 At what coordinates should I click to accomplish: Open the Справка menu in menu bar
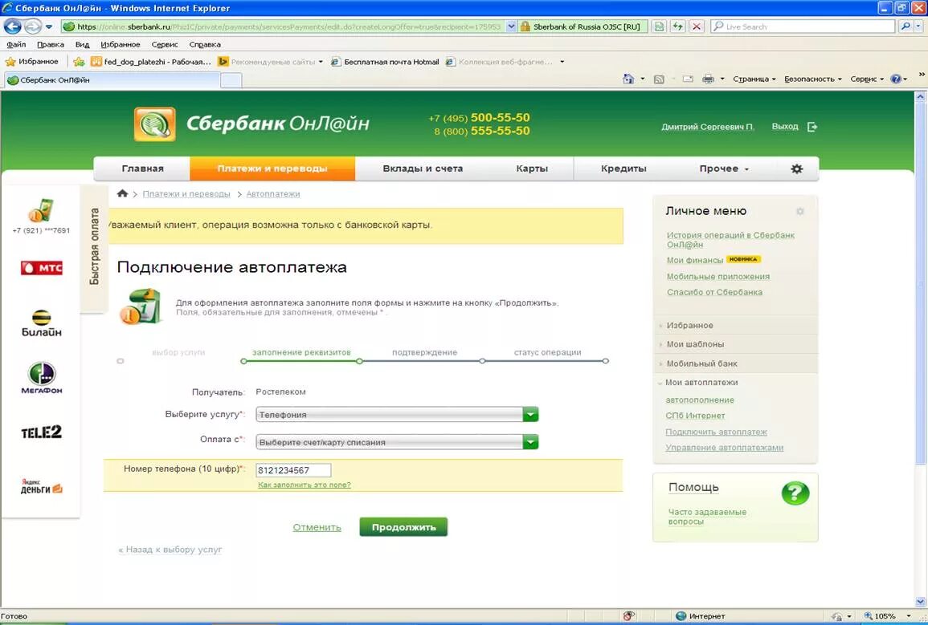(205, 44)
